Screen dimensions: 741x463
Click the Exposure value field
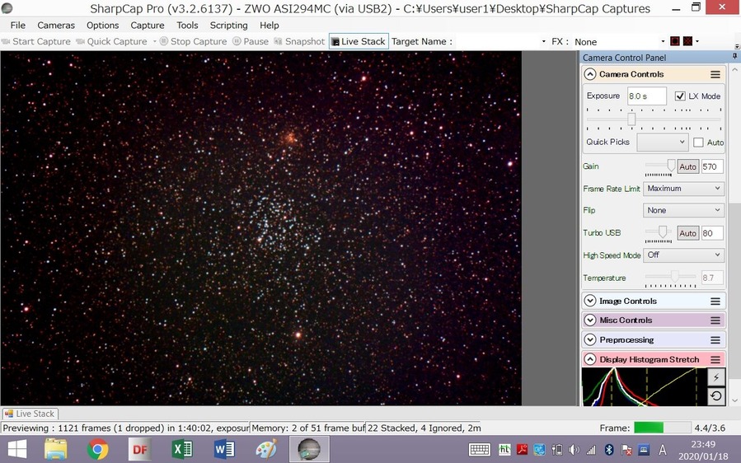646,96
